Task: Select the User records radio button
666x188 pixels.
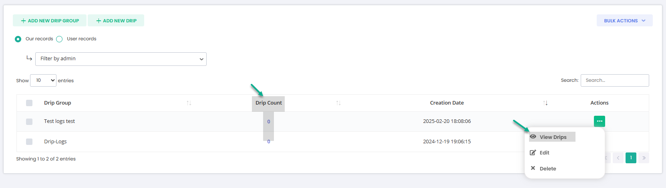Action: pos(59,39)
